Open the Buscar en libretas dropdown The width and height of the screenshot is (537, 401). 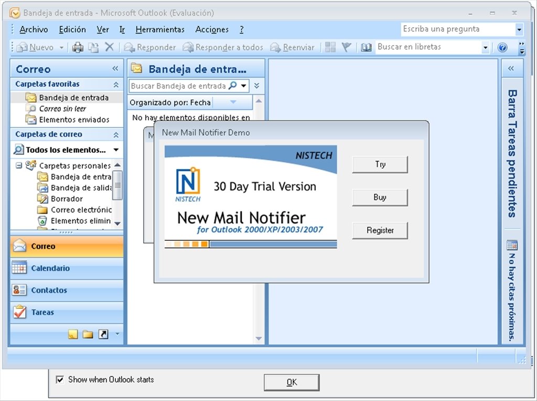click(485, 47)
